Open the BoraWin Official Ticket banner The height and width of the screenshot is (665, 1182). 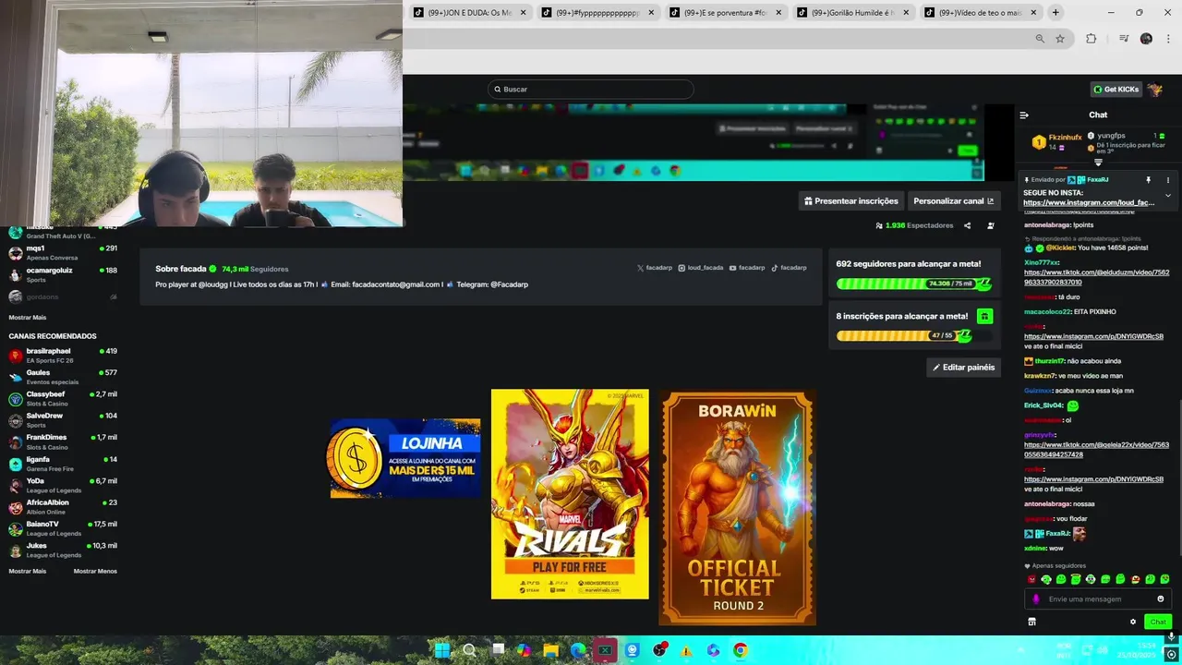pyautogui.click(x=737, y=507)
